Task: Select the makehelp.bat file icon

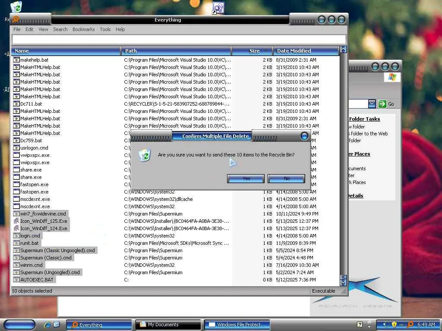Action: tap(16, 59)
